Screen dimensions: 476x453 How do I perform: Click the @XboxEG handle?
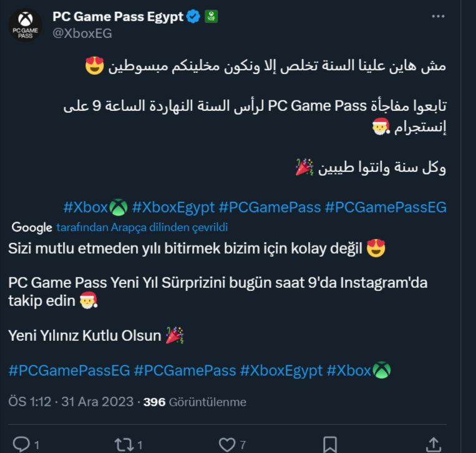tap(82, 34)
